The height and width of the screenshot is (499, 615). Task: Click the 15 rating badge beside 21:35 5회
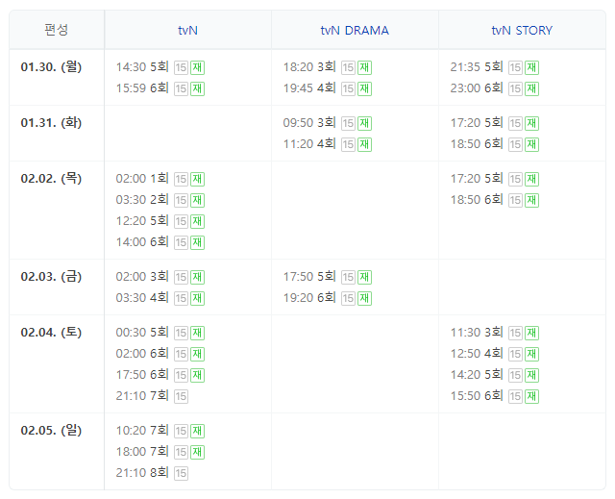point(515,67)
